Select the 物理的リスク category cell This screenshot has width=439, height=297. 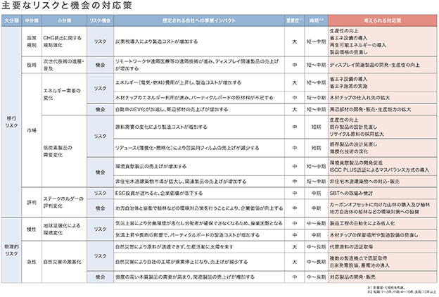11,251
